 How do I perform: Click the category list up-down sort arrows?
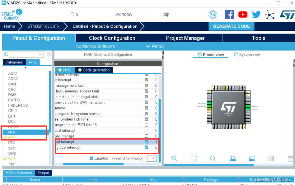(x=26, y=68)
